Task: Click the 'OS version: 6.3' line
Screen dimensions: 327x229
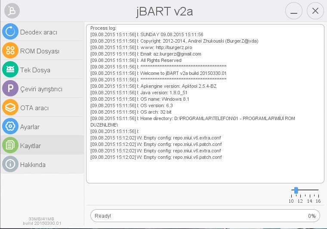Action: click(132, 106)
